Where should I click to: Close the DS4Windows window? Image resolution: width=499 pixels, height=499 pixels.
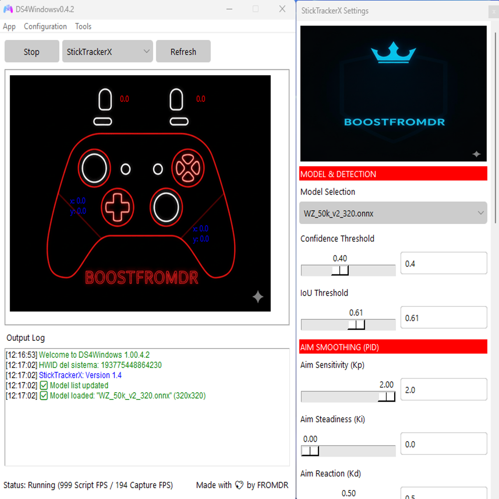tap(282, 9)
